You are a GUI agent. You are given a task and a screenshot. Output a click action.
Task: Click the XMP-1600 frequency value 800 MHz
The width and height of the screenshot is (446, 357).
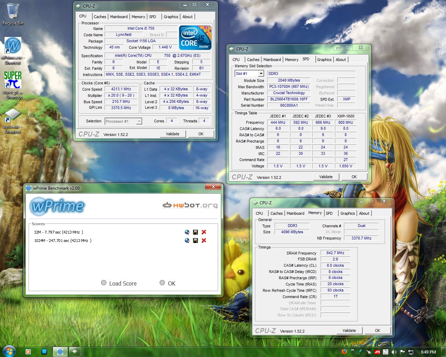click(x=346, y=123)
